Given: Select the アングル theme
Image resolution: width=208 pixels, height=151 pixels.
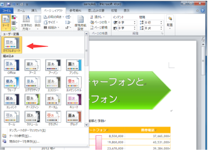Looking at the screenshot, I should pyautogui.click(x=74, y=67).
